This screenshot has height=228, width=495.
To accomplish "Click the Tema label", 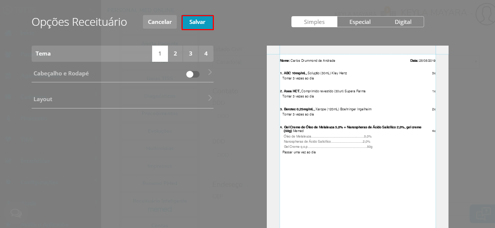I will [x=43, y=54].
